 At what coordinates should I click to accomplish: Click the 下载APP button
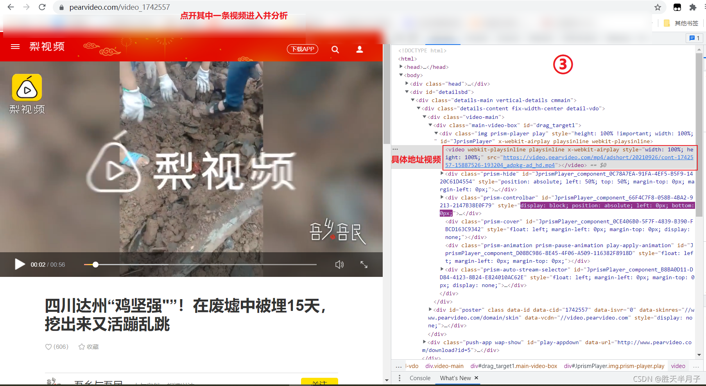pyautogui.click(x=303, y=49)
